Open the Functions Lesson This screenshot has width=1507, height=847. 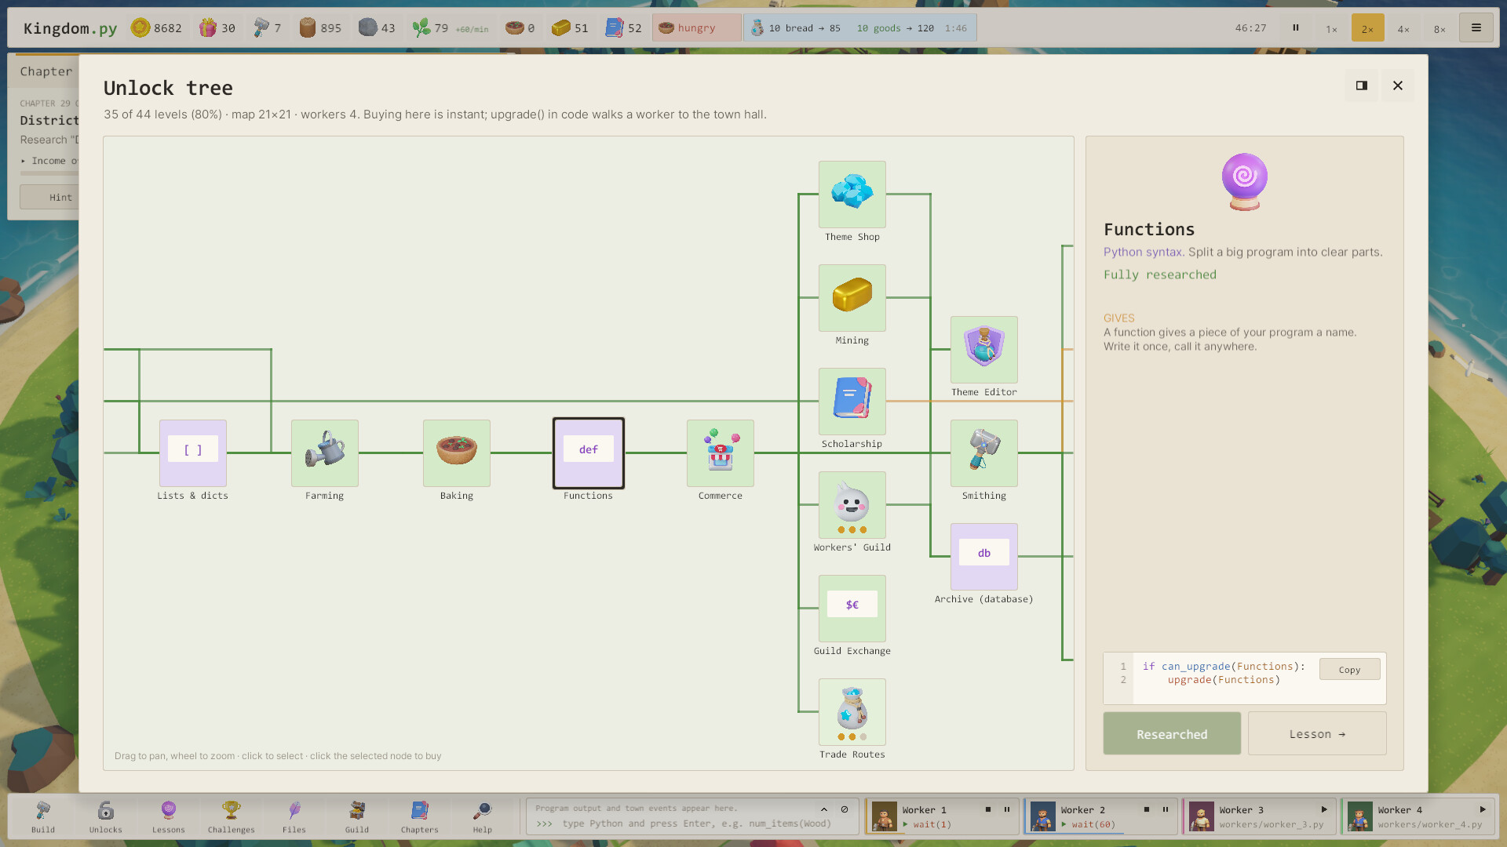pos(1317,734)
